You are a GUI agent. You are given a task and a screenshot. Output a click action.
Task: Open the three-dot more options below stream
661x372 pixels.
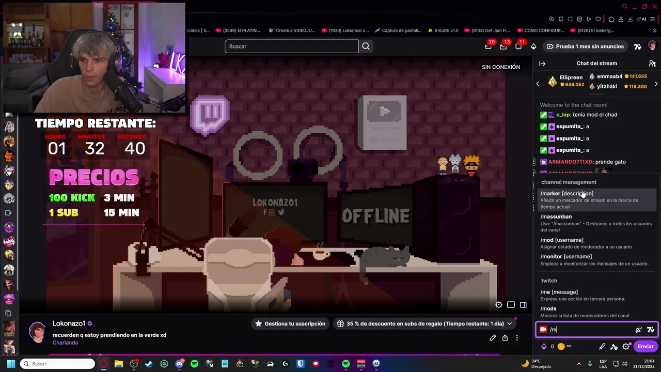click(x=517, y=338)
